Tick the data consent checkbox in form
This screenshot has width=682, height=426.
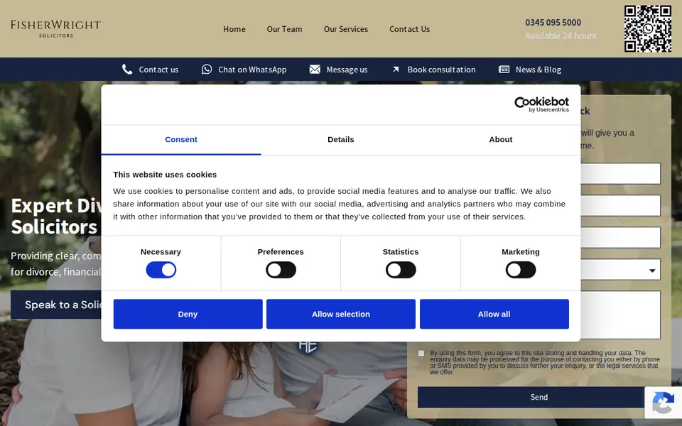[x=421, y=354]
